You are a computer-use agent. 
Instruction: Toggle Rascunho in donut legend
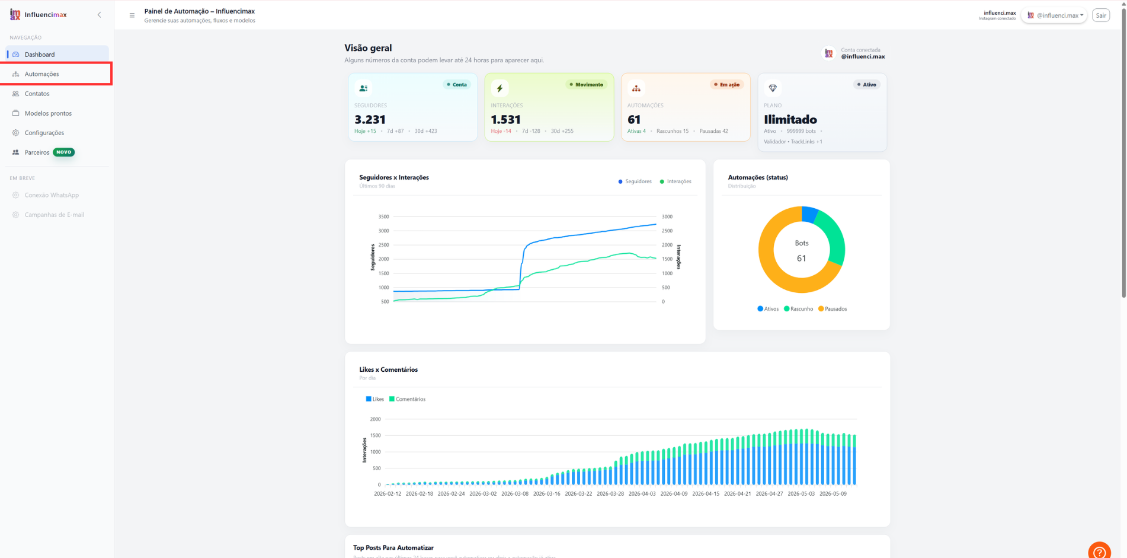(x=798, y=309)
